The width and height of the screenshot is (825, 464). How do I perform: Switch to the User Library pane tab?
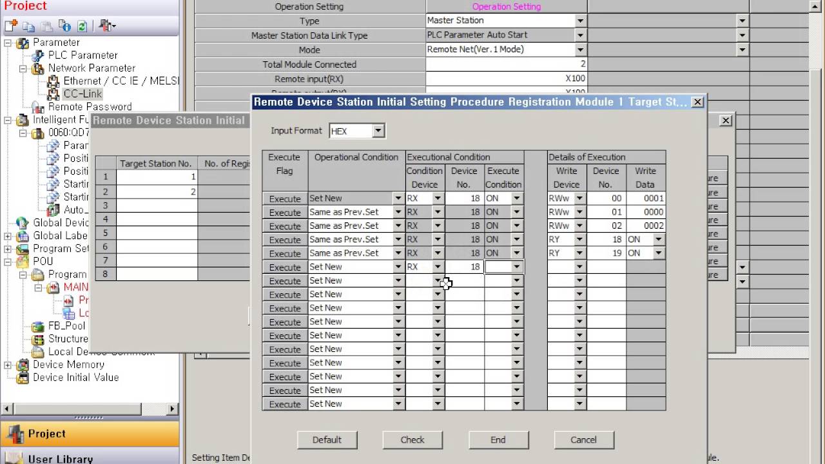(x=90, y=457)
